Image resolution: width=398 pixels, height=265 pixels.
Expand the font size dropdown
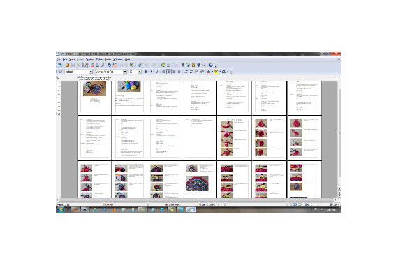pyautogui.click(x=140, y=72)
